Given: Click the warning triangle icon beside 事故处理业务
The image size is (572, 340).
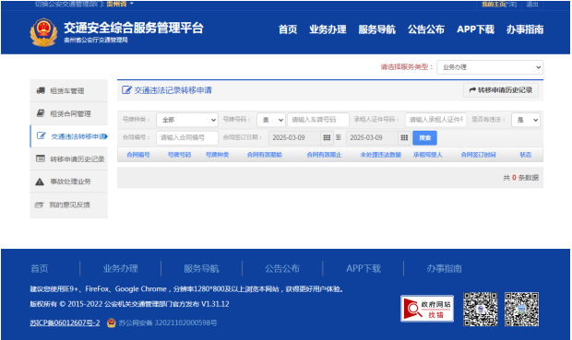Looking at the screenshot, I should pyautogui.click(x=40, y=182).
